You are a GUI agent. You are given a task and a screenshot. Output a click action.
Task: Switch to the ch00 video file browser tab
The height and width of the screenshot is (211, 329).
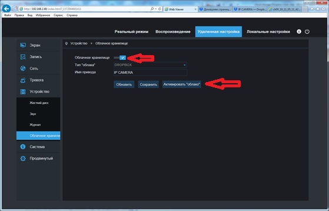[284, 9]
